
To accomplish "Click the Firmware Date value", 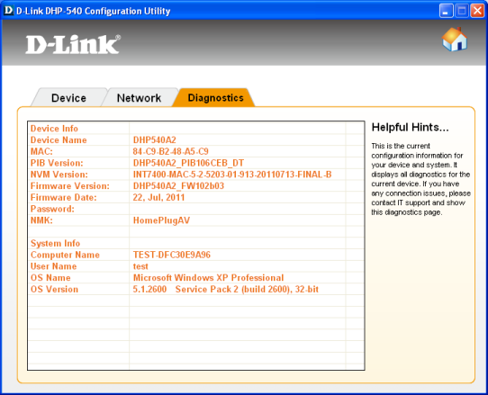I will click(158, 198).
